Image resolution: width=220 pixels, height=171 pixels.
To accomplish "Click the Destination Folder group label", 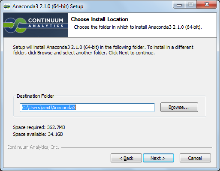I will pyautogui.click(x=36, y=96).
